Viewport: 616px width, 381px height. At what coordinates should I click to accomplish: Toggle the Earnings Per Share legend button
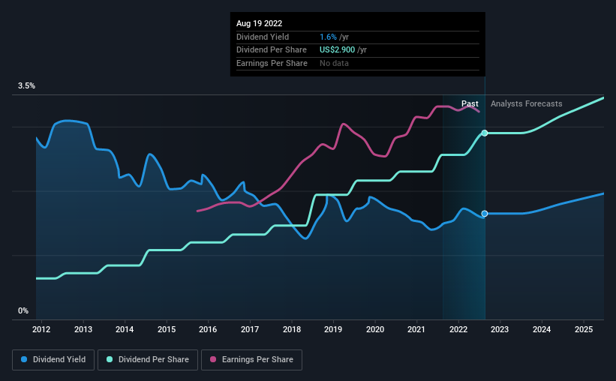click(251, 360)
